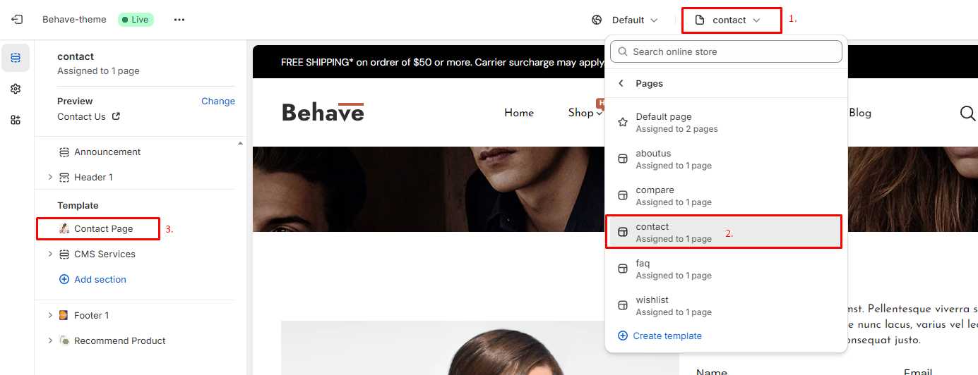Open the contact template selector dropdown
This screenshot has height=375, width=978.
[x=731, y=20]
